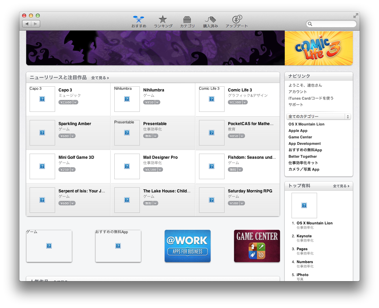Open the おすすめの無料App quick link
The image size is (379, 308).
point(305,150)
